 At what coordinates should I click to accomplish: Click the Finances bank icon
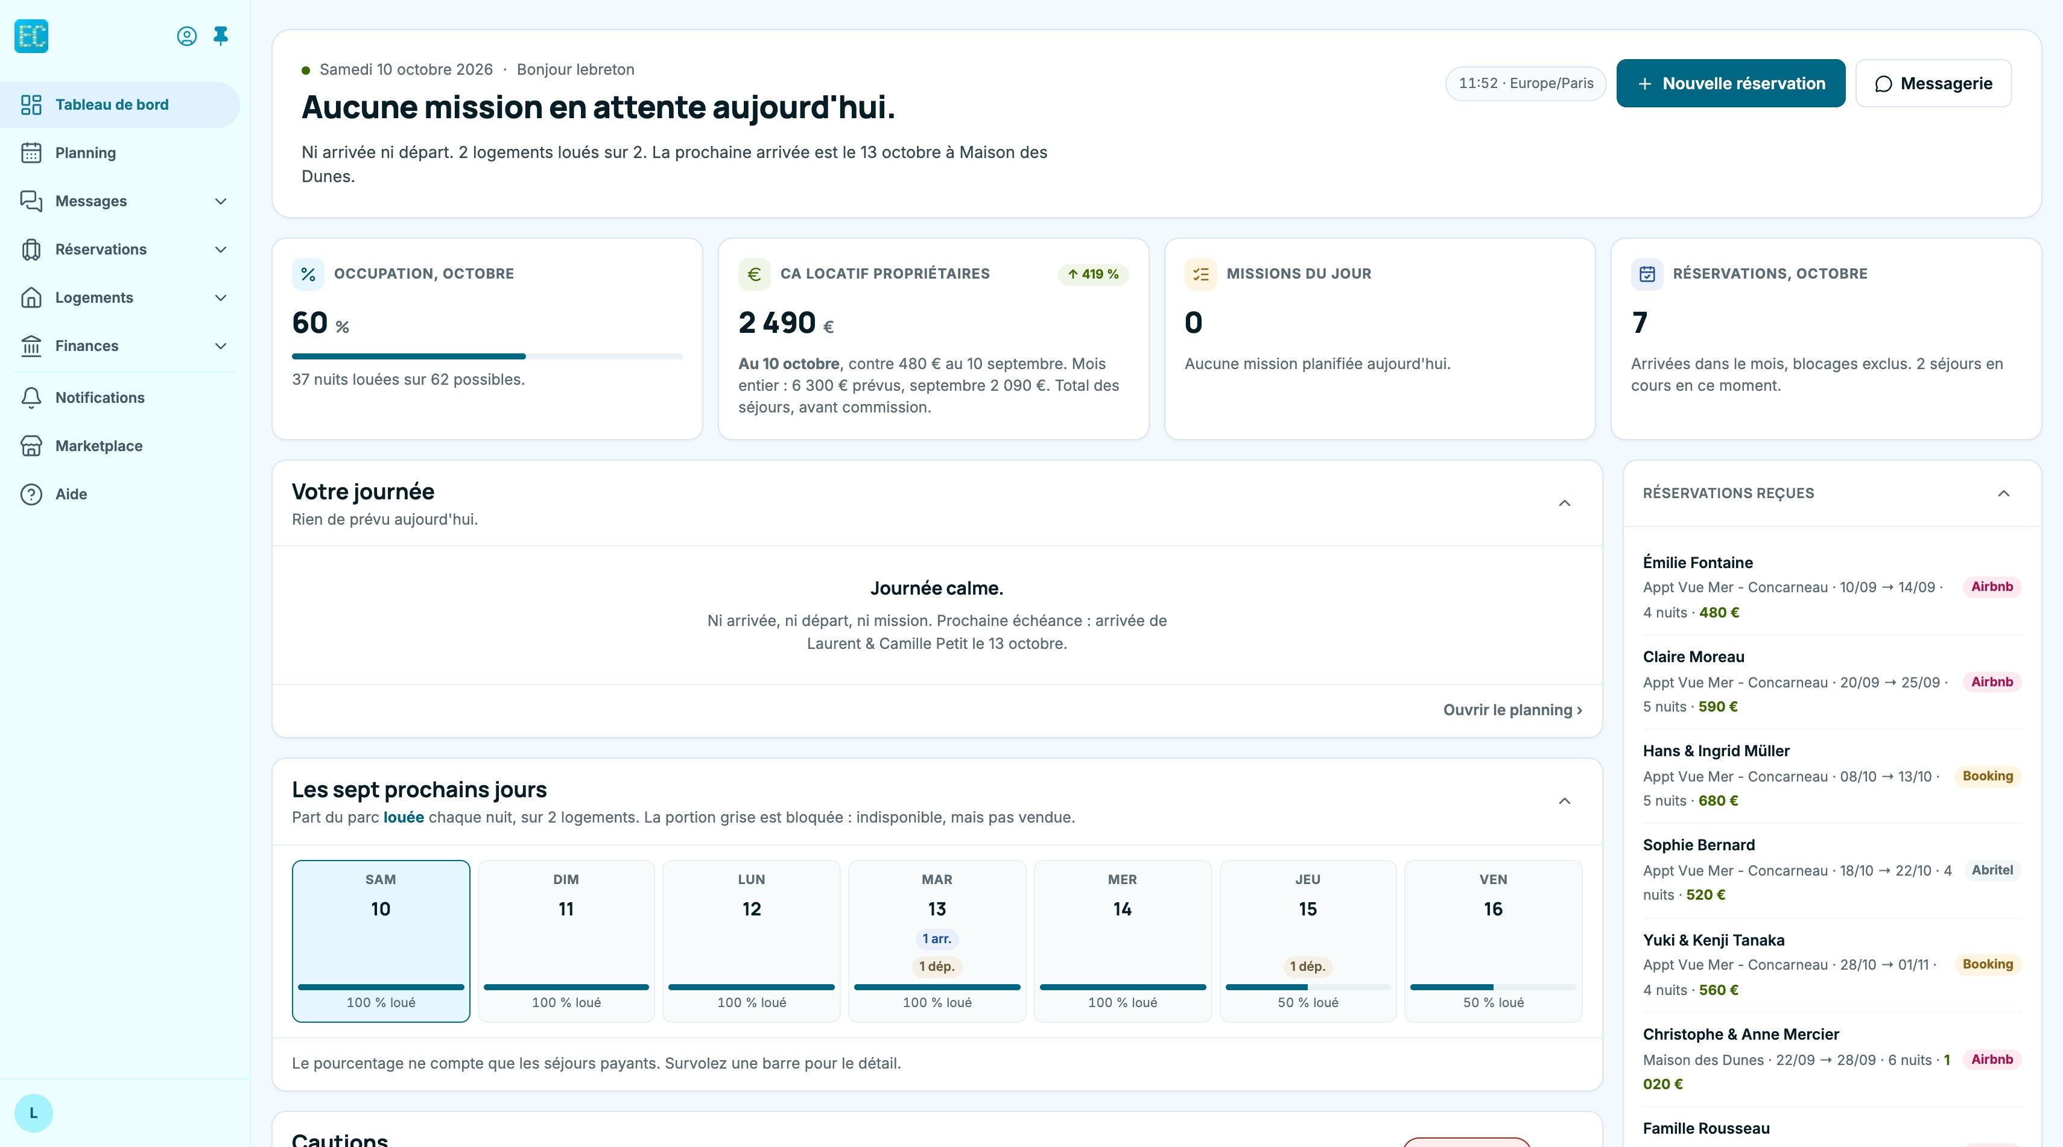tap(31, 346)
